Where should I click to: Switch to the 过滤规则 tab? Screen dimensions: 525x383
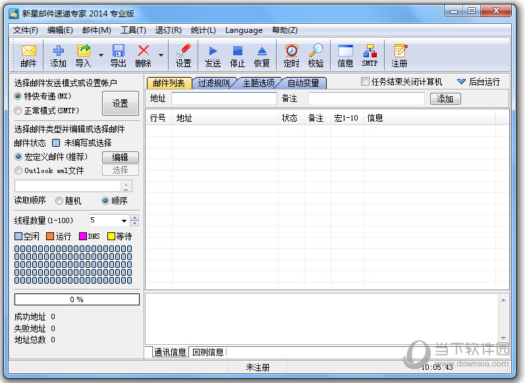pyautogui.click(x=213, y=83)
